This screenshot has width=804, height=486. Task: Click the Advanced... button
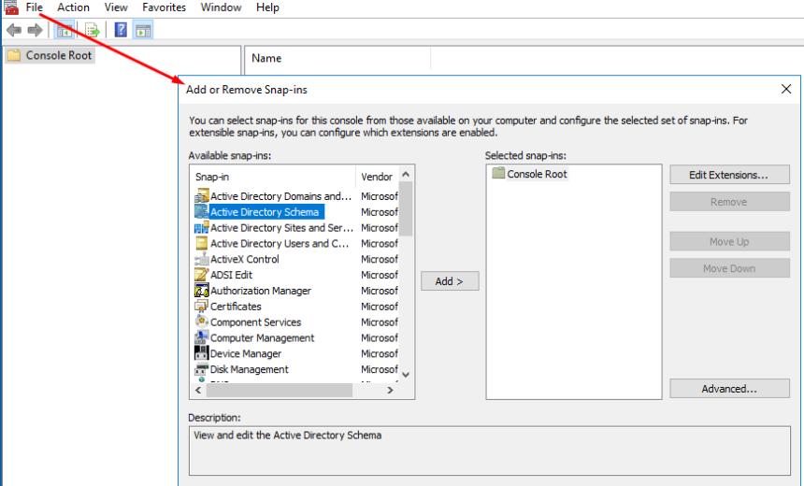(729, 389)
